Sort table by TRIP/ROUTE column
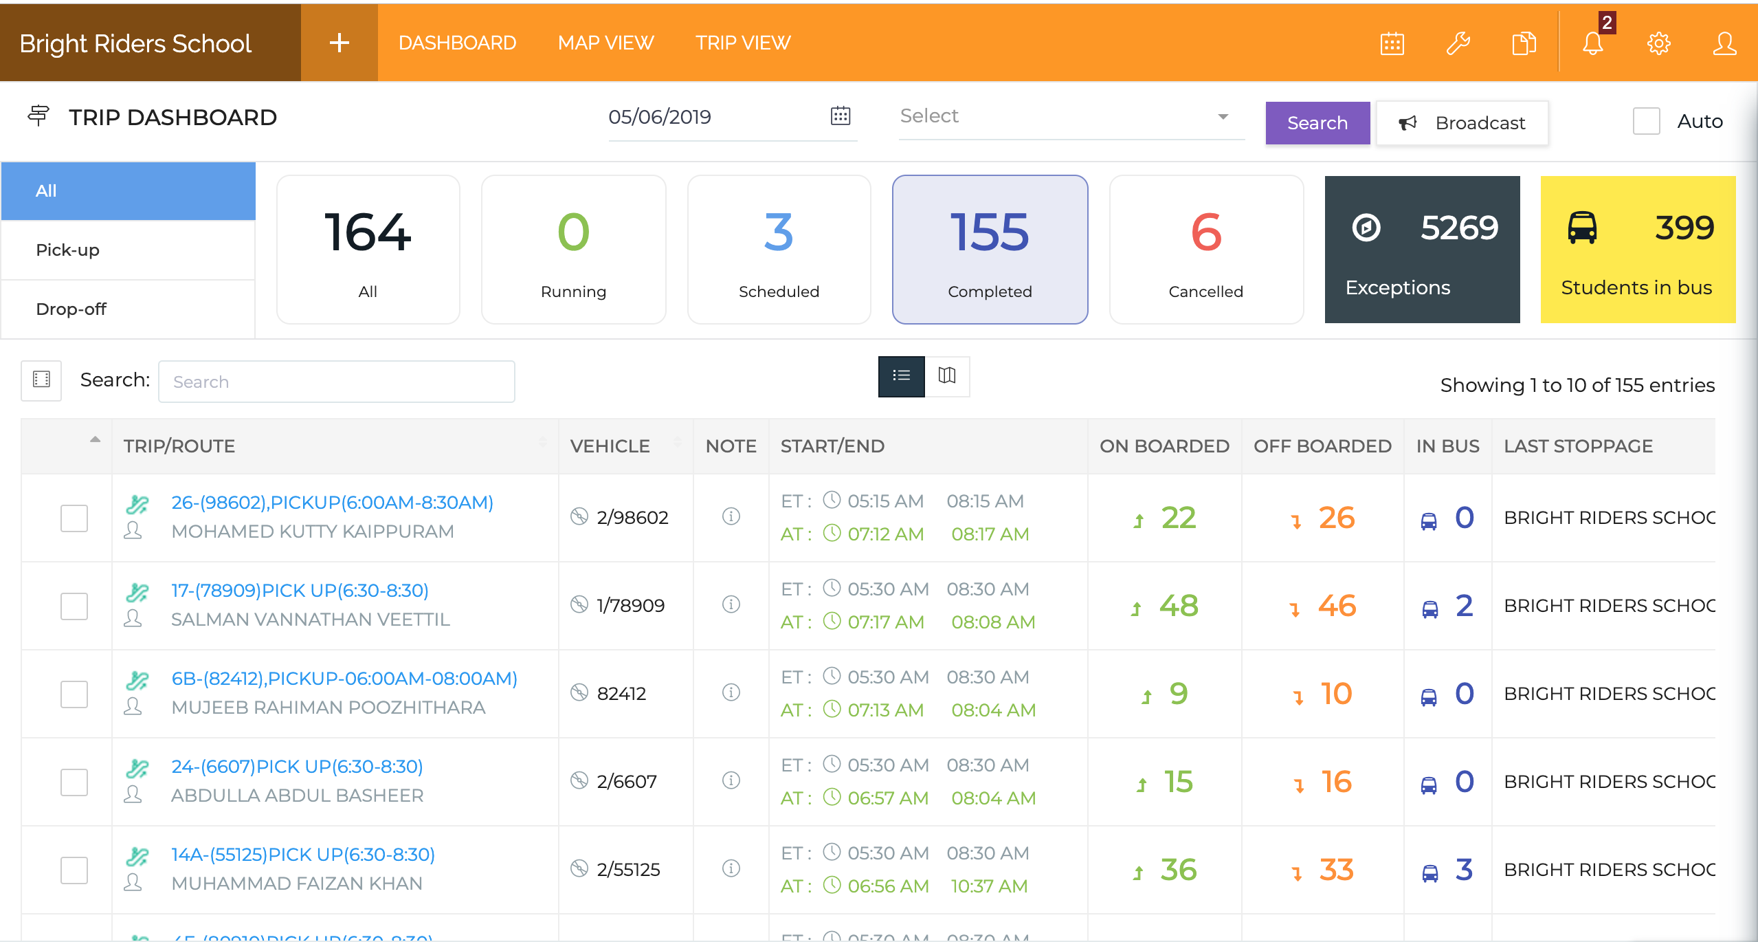Image resolution: width=1758 pixels, height=942 pixels. (335, 446)
